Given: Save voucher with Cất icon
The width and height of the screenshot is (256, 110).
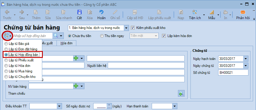Looking at the screenshot, I should click(x=79, y=12).
